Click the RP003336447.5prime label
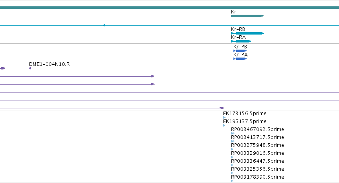Viewport: 339px width, 183px height. tap(257, 161)
